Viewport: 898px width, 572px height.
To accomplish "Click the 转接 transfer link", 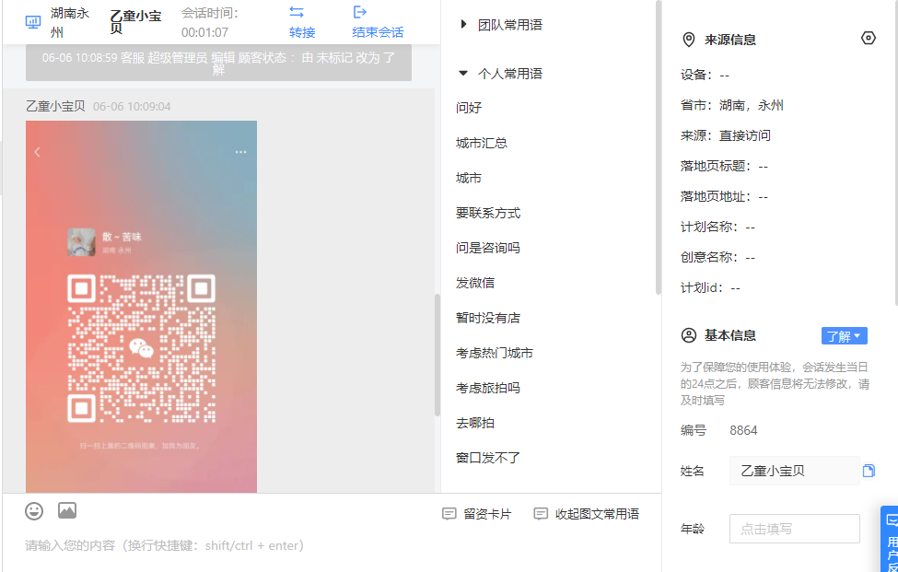I will (302, 32).
